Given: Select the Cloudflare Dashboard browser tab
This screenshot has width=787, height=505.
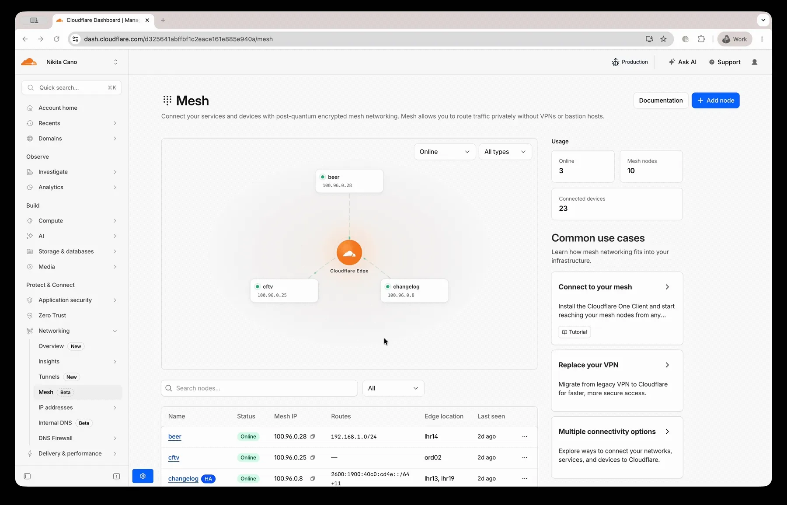Looking at the screenshot, I should point(103,20).
